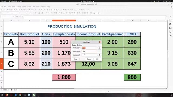173x97 pixels.
Task: Click the horizontal scrollbar of the sheet
Action: coord(37,88)
